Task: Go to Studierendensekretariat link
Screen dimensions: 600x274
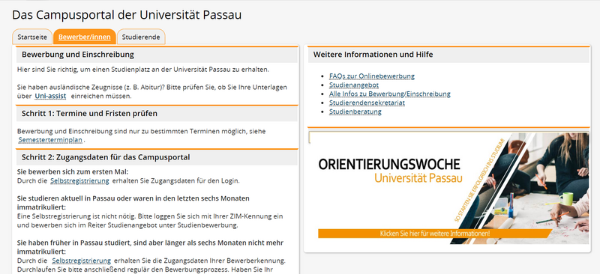Action: coord(367,103)
